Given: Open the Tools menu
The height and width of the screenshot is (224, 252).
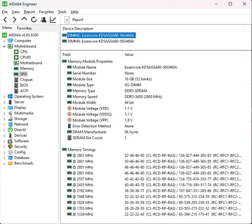Looking at the screenshot, I should pos(62,12).
